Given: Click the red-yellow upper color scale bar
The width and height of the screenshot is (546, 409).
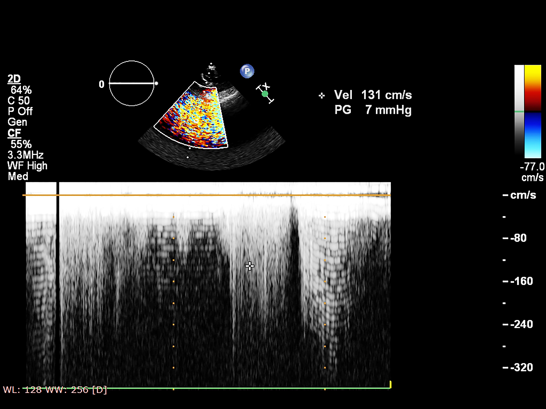Looking at the screenshot, I should 532,87.
